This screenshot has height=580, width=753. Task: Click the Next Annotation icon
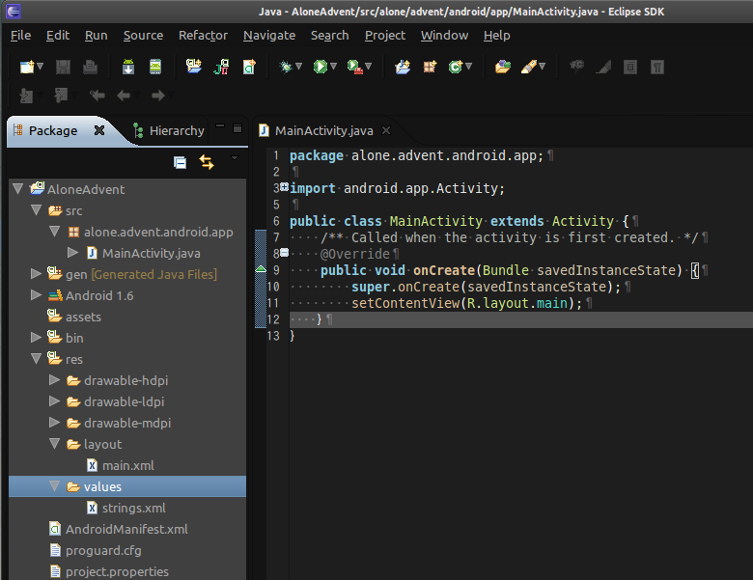tap(26, 96)
